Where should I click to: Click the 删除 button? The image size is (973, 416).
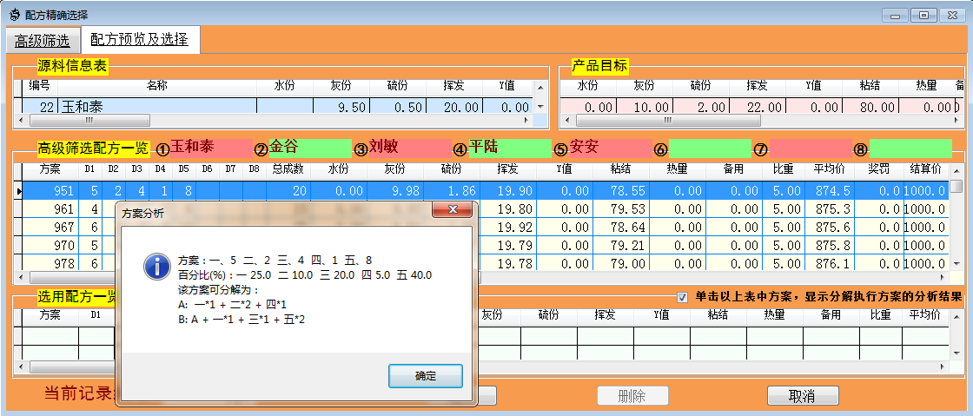pos(632,395)
